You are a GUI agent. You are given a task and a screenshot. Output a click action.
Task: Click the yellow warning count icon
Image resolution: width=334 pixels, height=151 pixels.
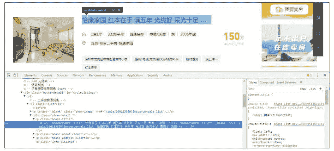(309, 75)
